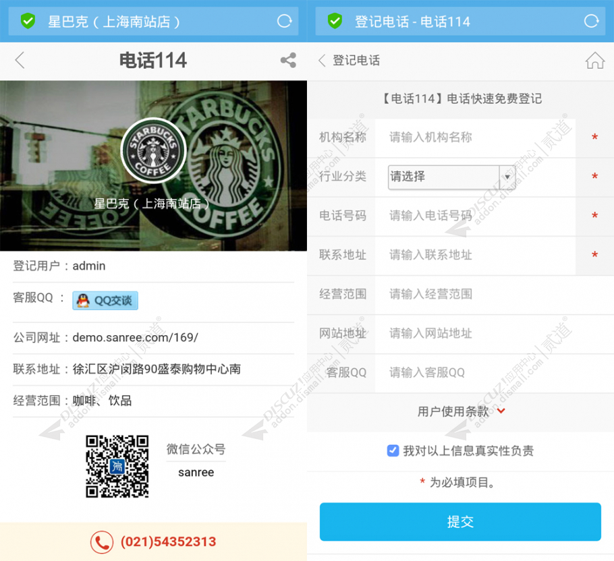The height and width of the screenshot is (561, 614).
Task: Focus the 电话号码 input field
Action: [475, 216]
